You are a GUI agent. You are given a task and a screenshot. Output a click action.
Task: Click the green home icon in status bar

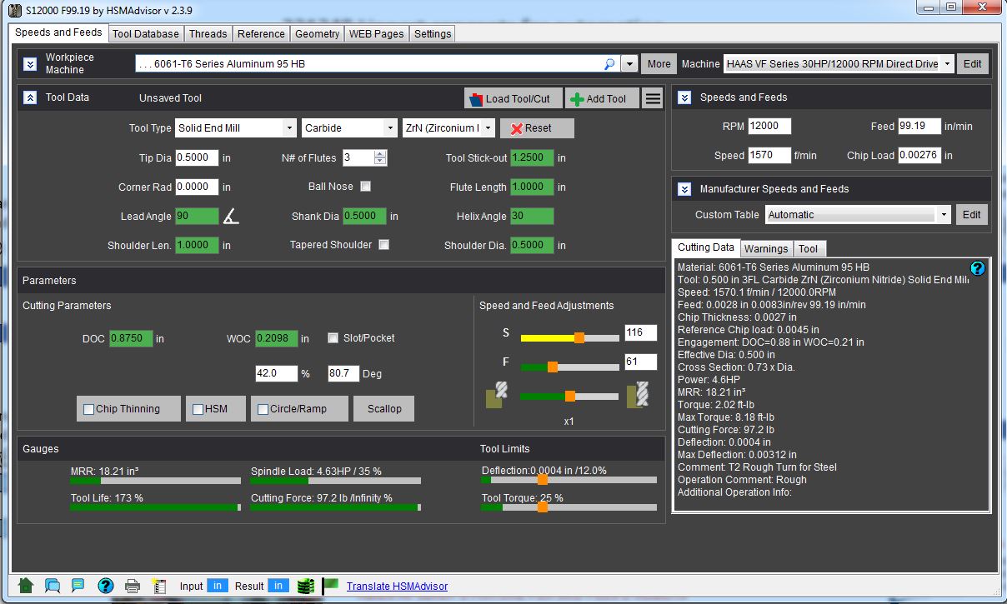(26, 586)
